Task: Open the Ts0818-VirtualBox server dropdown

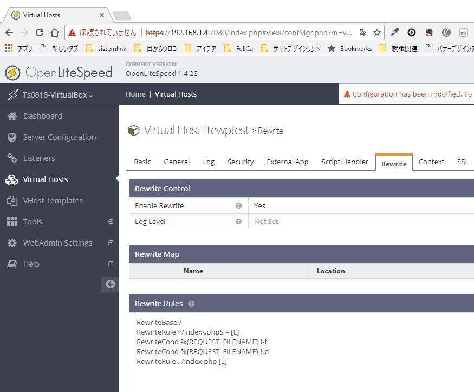Action: [x=57, y=95]
